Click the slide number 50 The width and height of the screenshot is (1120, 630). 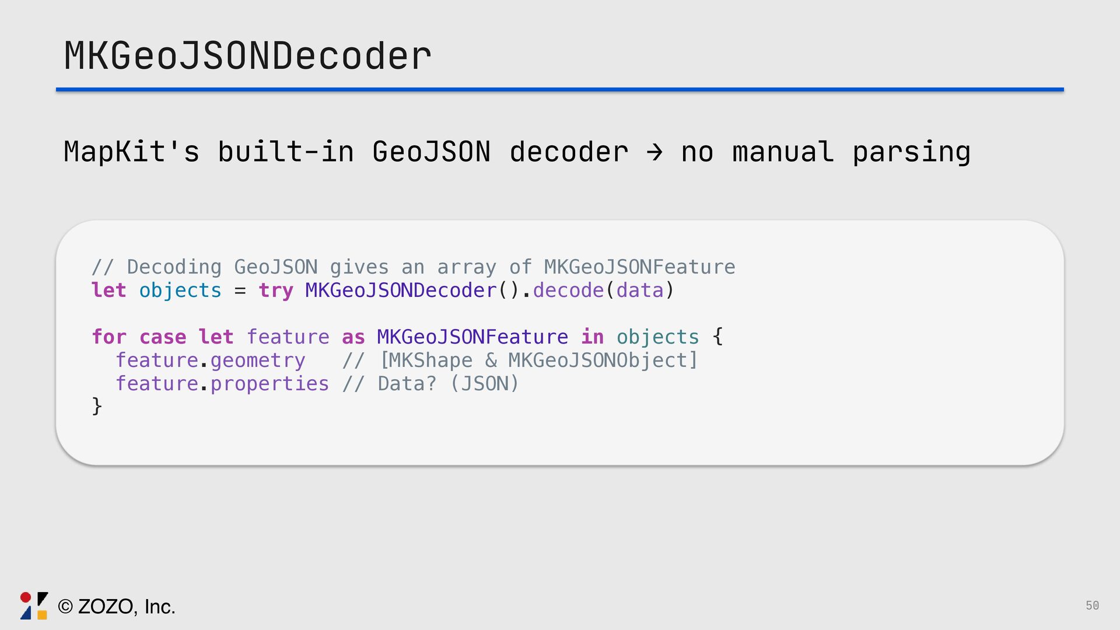[x=1092, y=605]
